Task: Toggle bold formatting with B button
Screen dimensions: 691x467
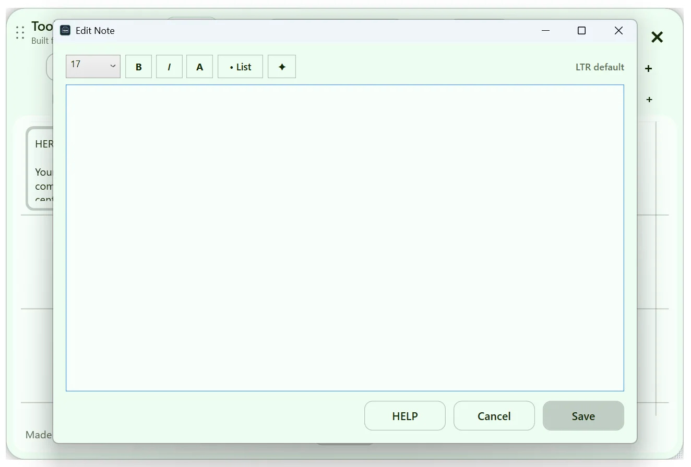Action: coord(138,67)
